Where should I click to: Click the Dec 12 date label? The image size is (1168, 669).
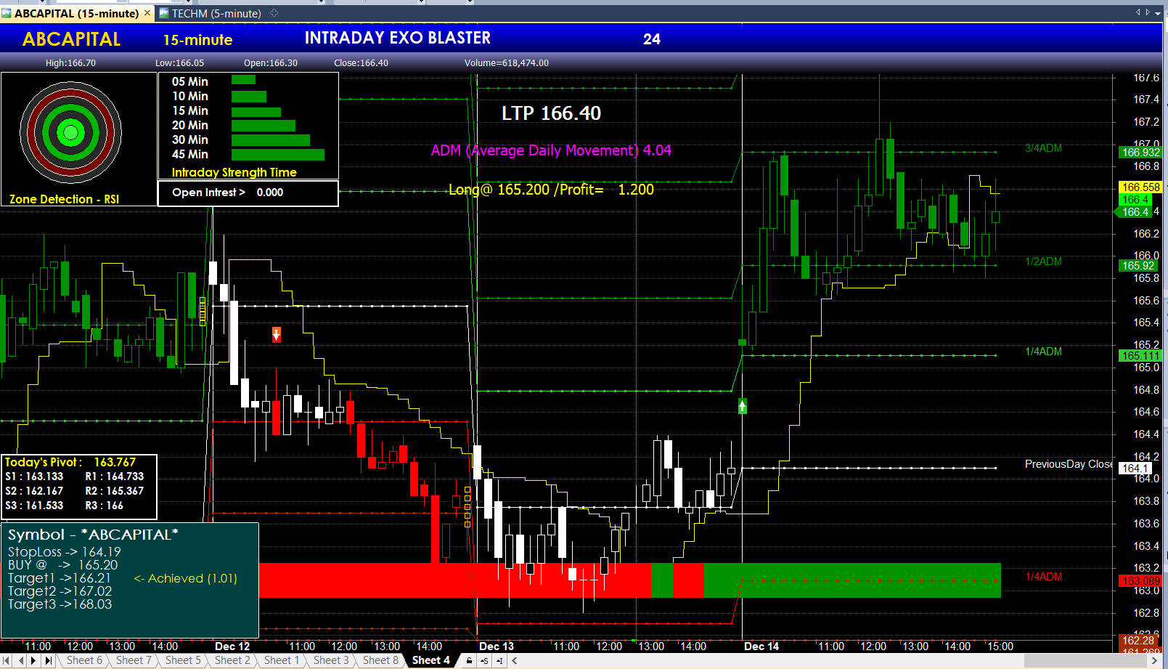[x=232, y=646]
